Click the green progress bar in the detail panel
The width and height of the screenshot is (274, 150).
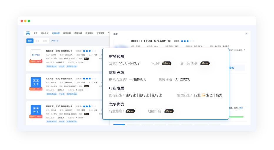tap(236, 117)
